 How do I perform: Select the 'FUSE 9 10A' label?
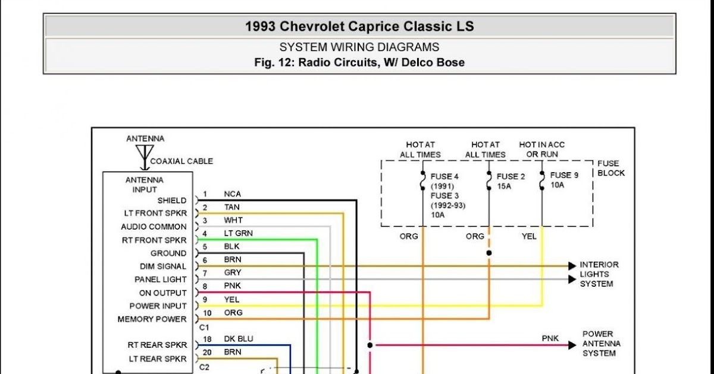pos(564,180)
